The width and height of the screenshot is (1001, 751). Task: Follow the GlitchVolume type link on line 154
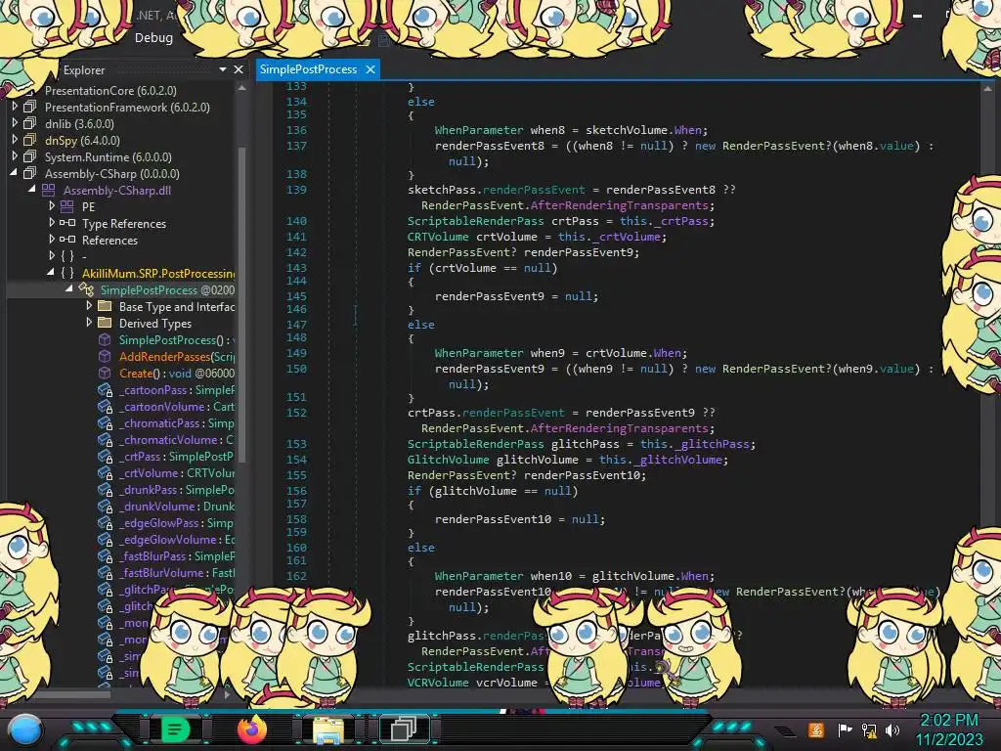(448, 460)
